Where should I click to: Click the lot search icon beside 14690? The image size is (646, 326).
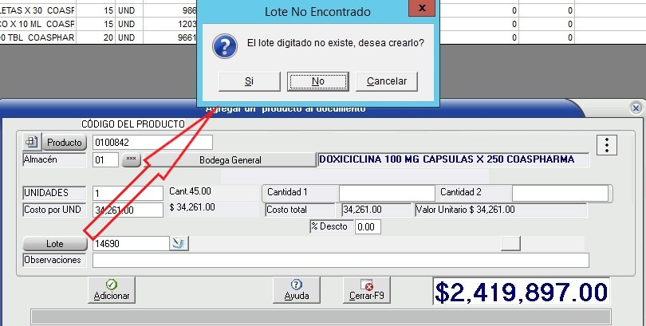point(179,244)
